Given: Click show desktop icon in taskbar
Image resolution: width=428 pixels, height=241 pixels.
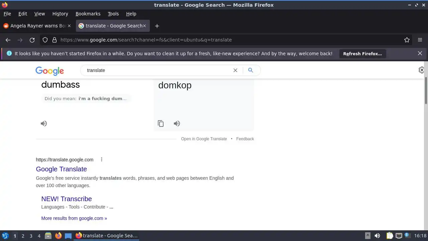Looking at the screenshot, I should pyautogui.click(x=68, y=236).
